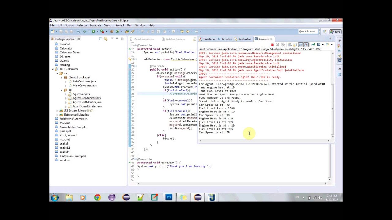Viewport: 392px width, 220px height.
Task: Click the Back navigation yellow arrow
Action: pyautogui.click(x=188, y=31)
